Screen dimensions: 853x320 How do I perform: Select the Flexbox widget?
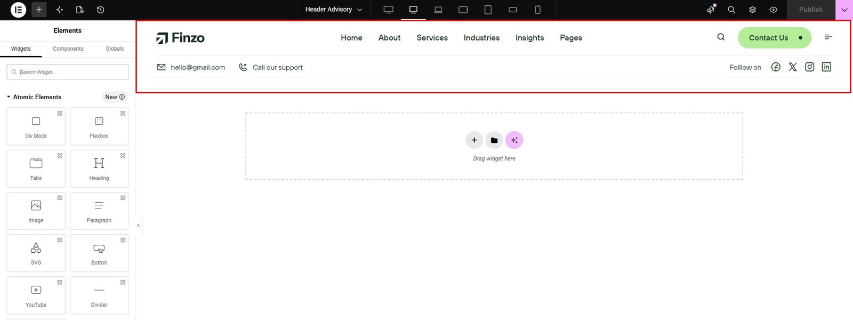tap(99, 126)
